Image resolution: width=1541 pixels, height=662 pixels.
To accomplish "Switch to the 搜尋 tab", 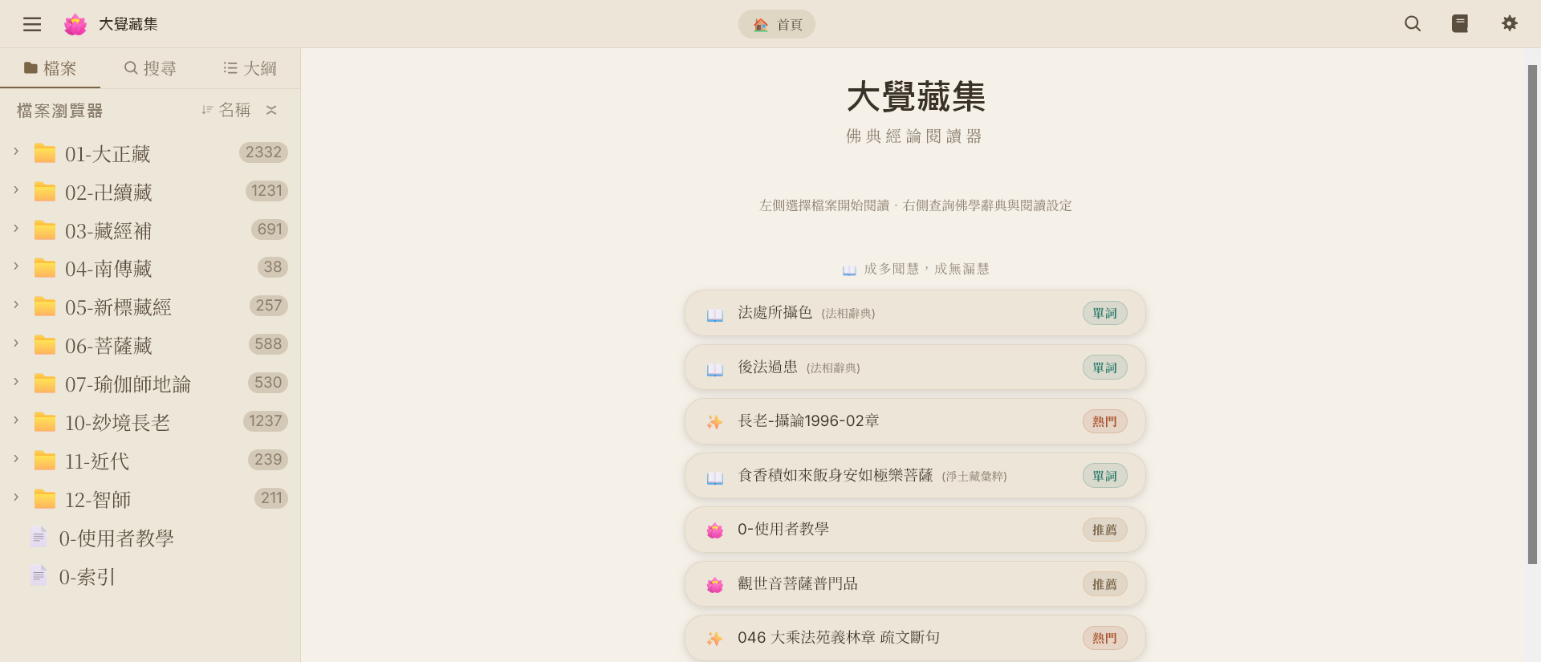I will coord(150,68).
